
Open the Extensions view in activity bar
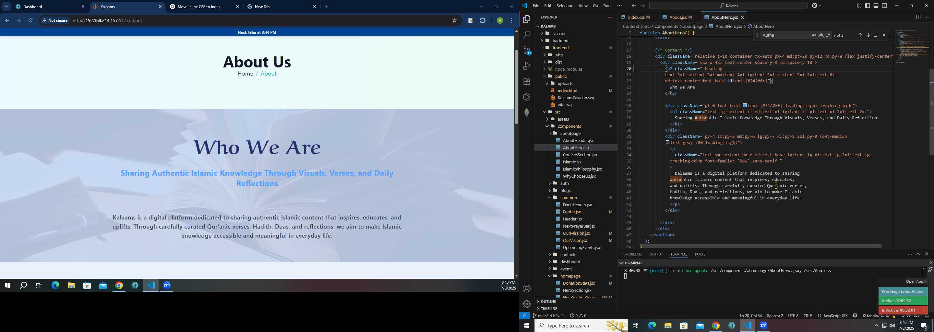(526, 82)
